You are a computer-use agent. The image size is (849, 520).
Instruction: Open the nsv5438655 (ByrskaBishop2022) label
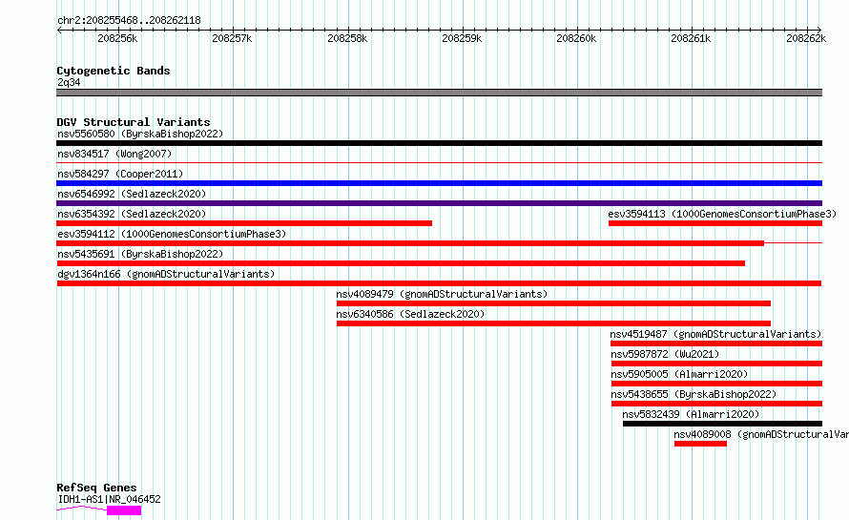point(694,394)
